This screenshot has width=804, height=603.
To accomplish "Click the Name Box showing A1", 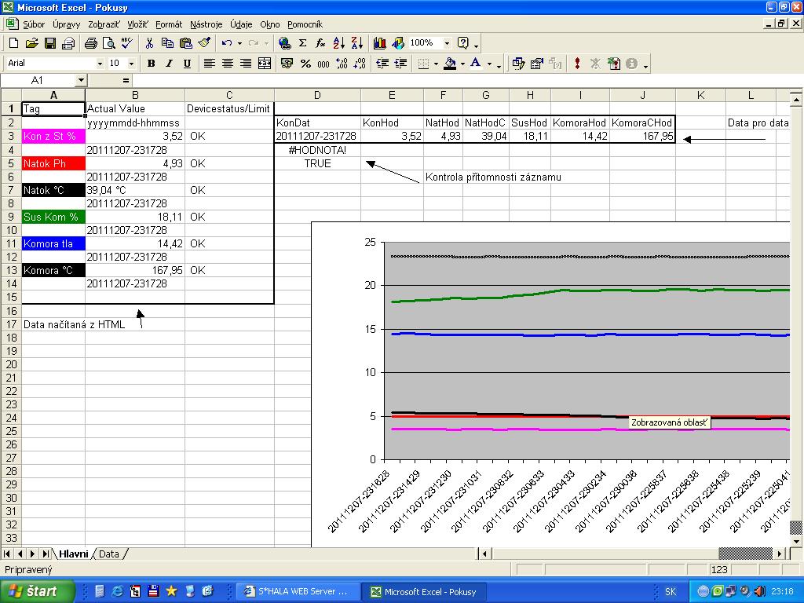I will point(38,80).
